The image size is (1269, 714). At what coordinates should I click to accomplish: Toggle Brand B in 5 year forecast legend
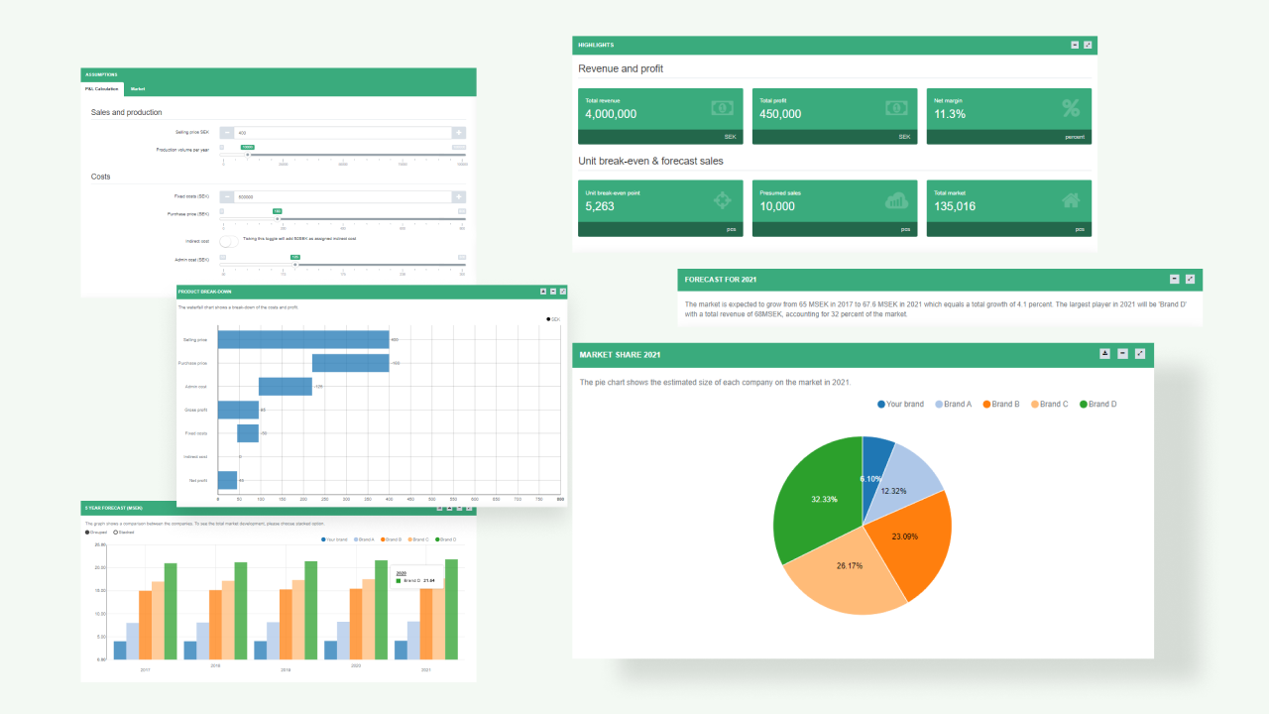[x=392, y=539]
